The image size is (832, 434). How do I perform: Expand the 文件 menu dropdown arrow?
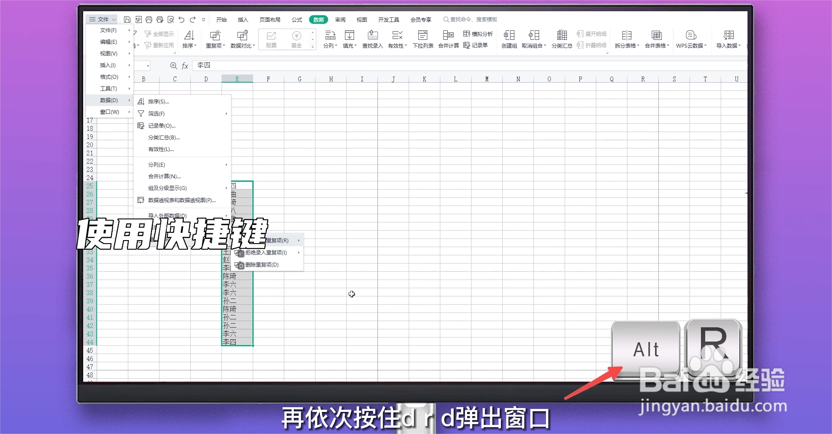114,19
